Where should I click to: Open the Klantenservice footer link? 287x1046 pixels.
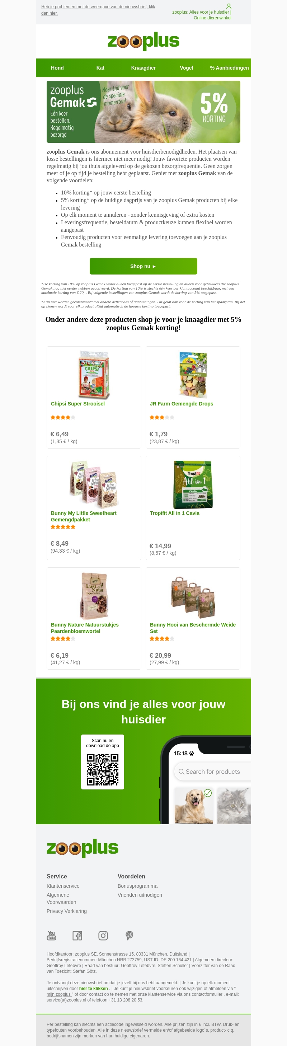[x=63, y=886]
